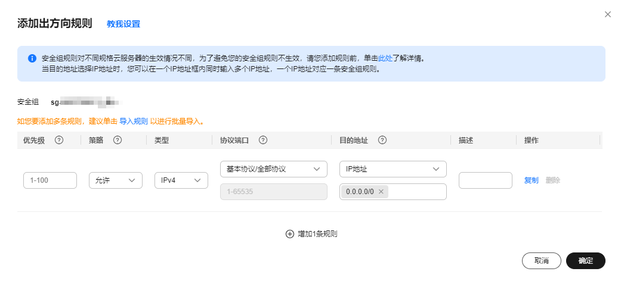Expand the IP地址 destination dropdown
621x284 pixels.
point(393,169)
